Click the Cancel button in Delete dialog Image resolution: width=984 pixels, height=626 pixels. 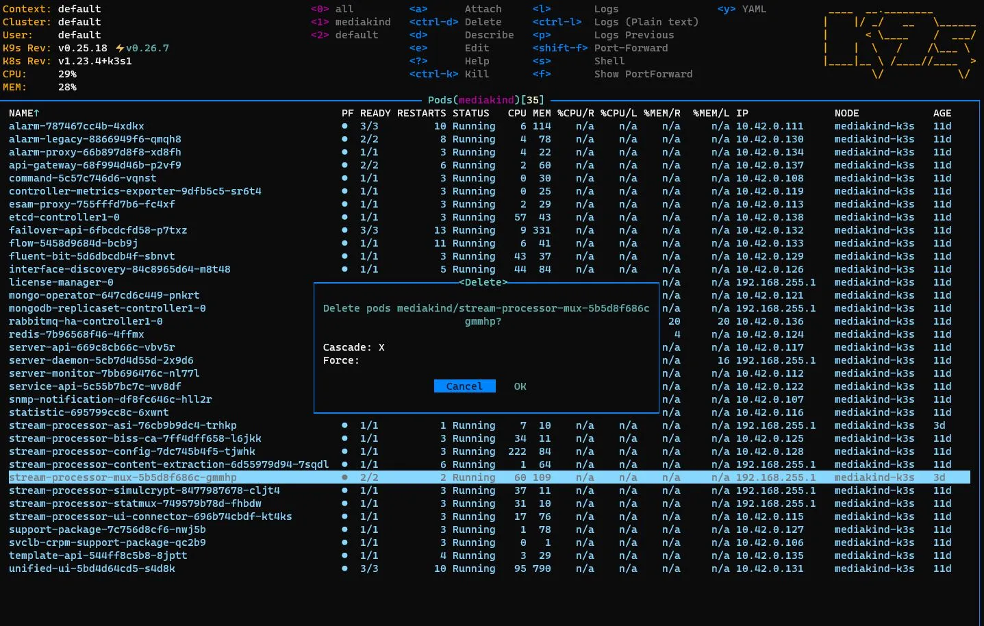[x=464, y=386]
